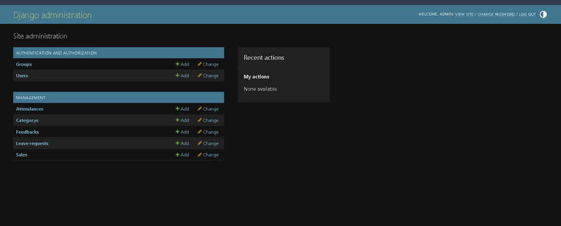Click Change pencil for Users
This screenshot has width=561, height=226.
[x=208, y=75]
